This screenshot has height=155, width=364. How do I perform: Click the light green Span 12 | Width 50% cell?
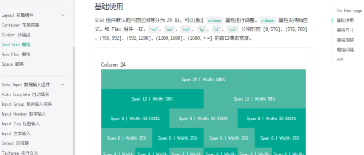pyautogui.click(x=255, y=99)
